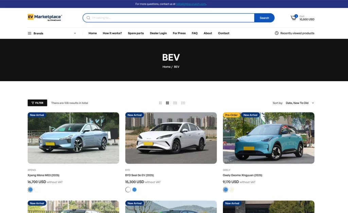Switch to three-column grid view
The image size is (348, 213).
[167, 103]
